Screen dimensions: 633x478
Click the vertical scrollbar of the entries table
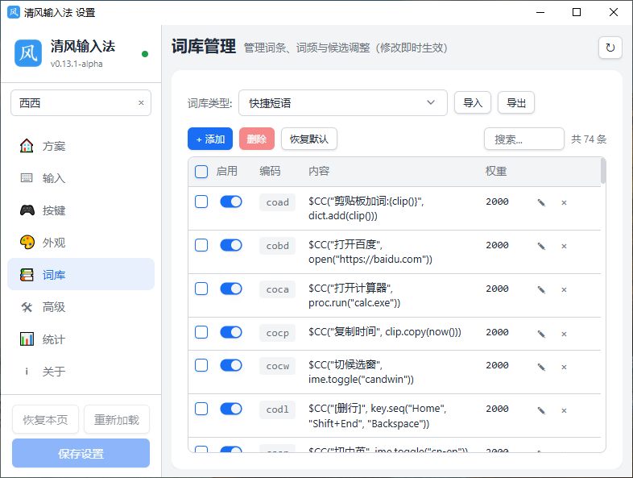(603, 171)
